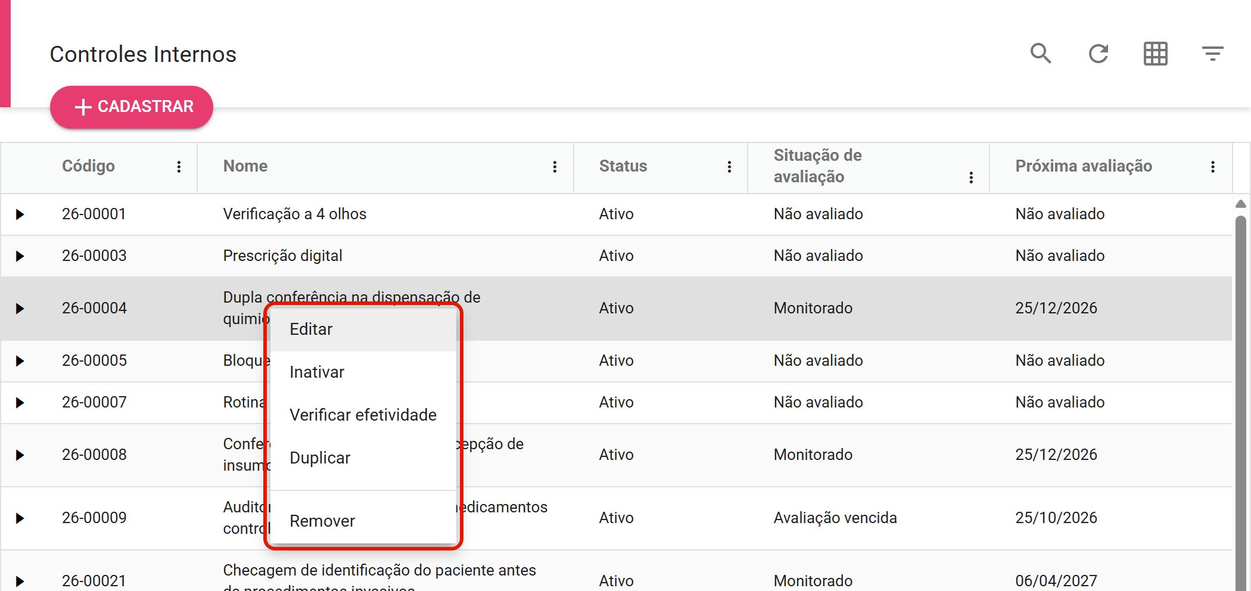Choose Editar in the context menu

pos(363,329)
